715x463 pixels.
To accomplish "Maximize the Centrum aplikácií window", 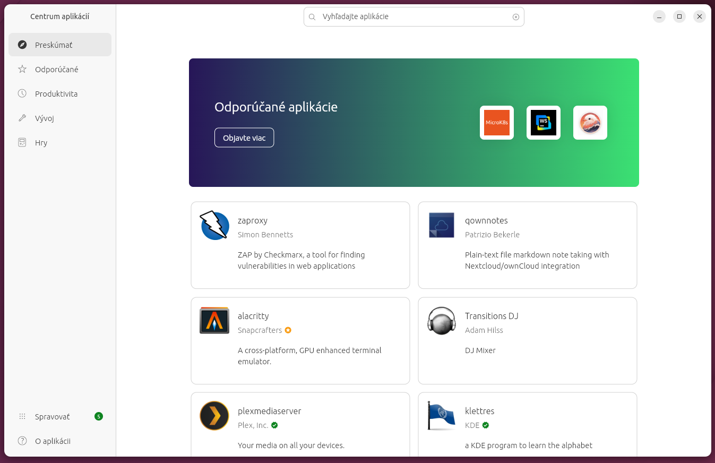I will click(x=679, y=16).
